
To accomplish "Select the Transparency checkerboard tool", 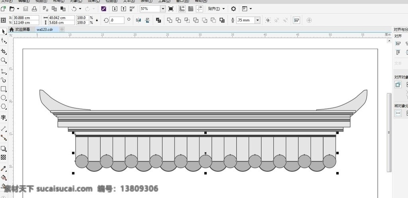I will [3, 157].
